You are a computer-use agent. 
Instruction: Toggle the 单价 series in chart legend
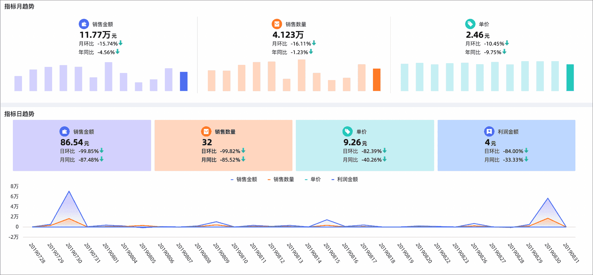312,179
